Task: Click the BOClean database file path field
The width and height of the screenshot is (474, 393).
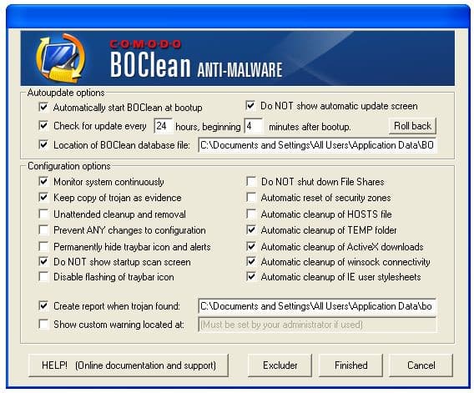Action: click(x=317, y=145)
